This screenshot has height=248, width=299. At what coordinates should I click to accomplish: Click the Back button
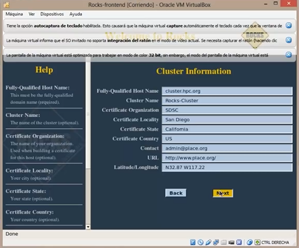(x=175, y=193)
